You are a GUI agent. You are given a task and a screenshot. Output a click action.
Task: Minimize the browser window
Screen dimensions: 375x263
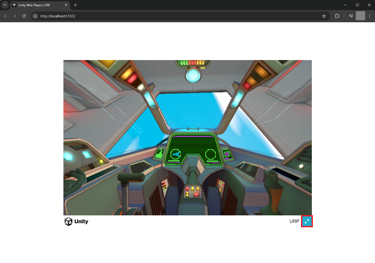[345, 5]
